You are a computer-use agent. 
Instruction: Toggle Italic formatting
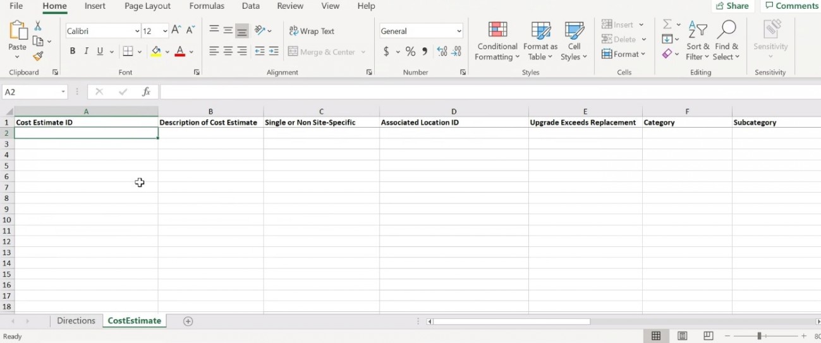tap(86, 52)
